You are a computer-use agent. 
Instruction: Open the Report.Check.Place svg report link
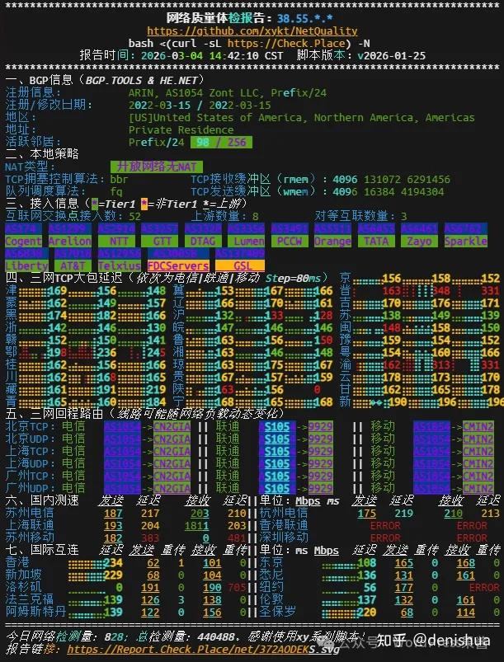click(203, 650)
